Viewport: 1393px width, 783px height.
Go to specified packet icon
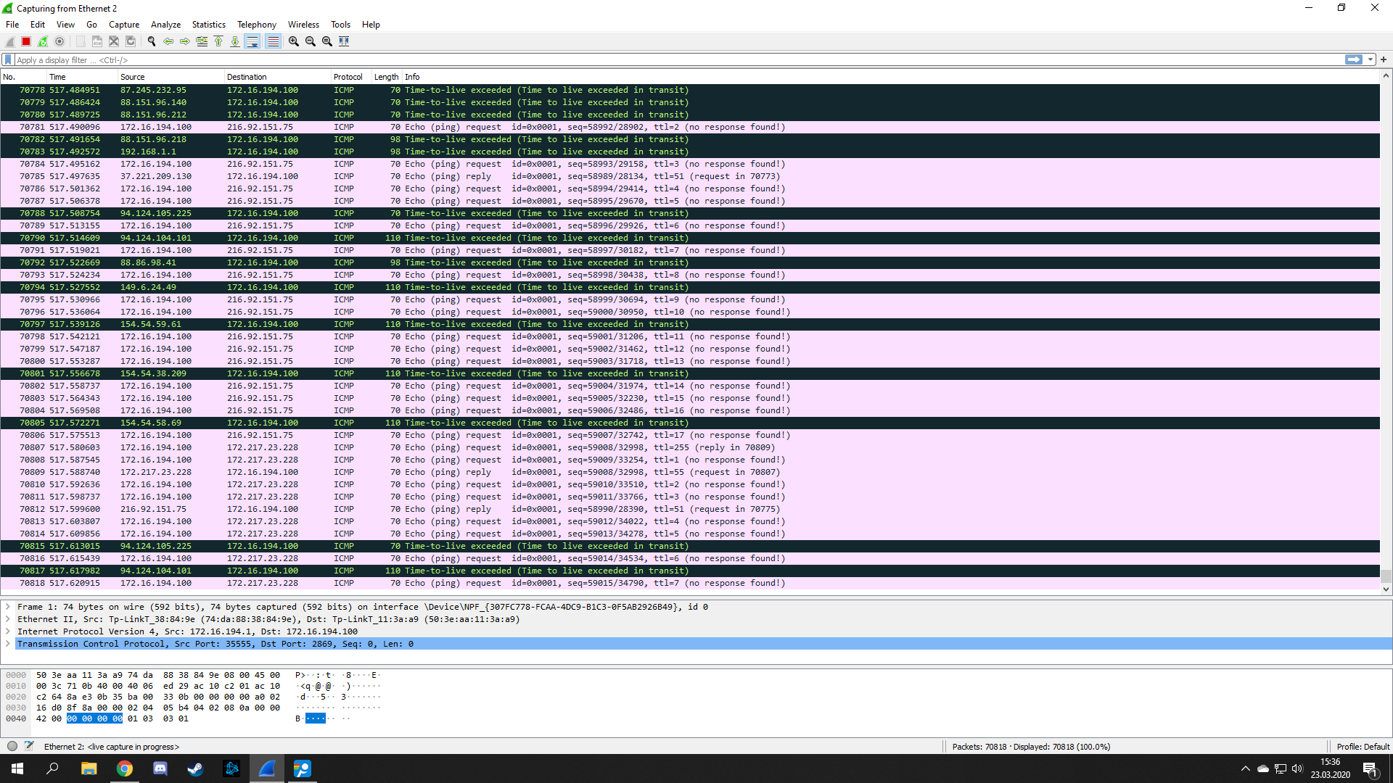click(x=202, y=41)
